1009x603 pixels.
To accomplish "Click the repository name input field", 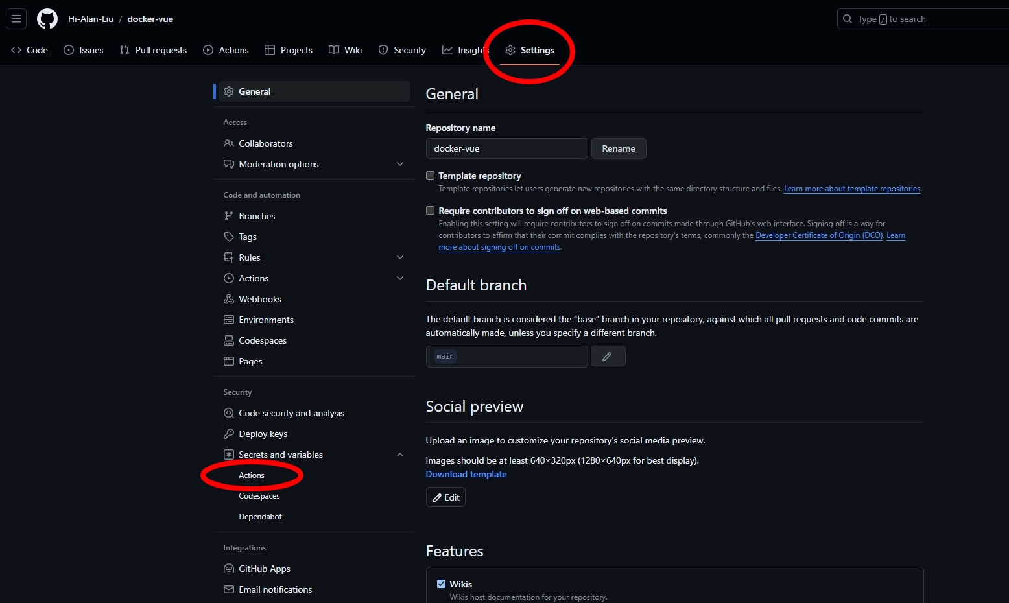I will tap(507, 148).
